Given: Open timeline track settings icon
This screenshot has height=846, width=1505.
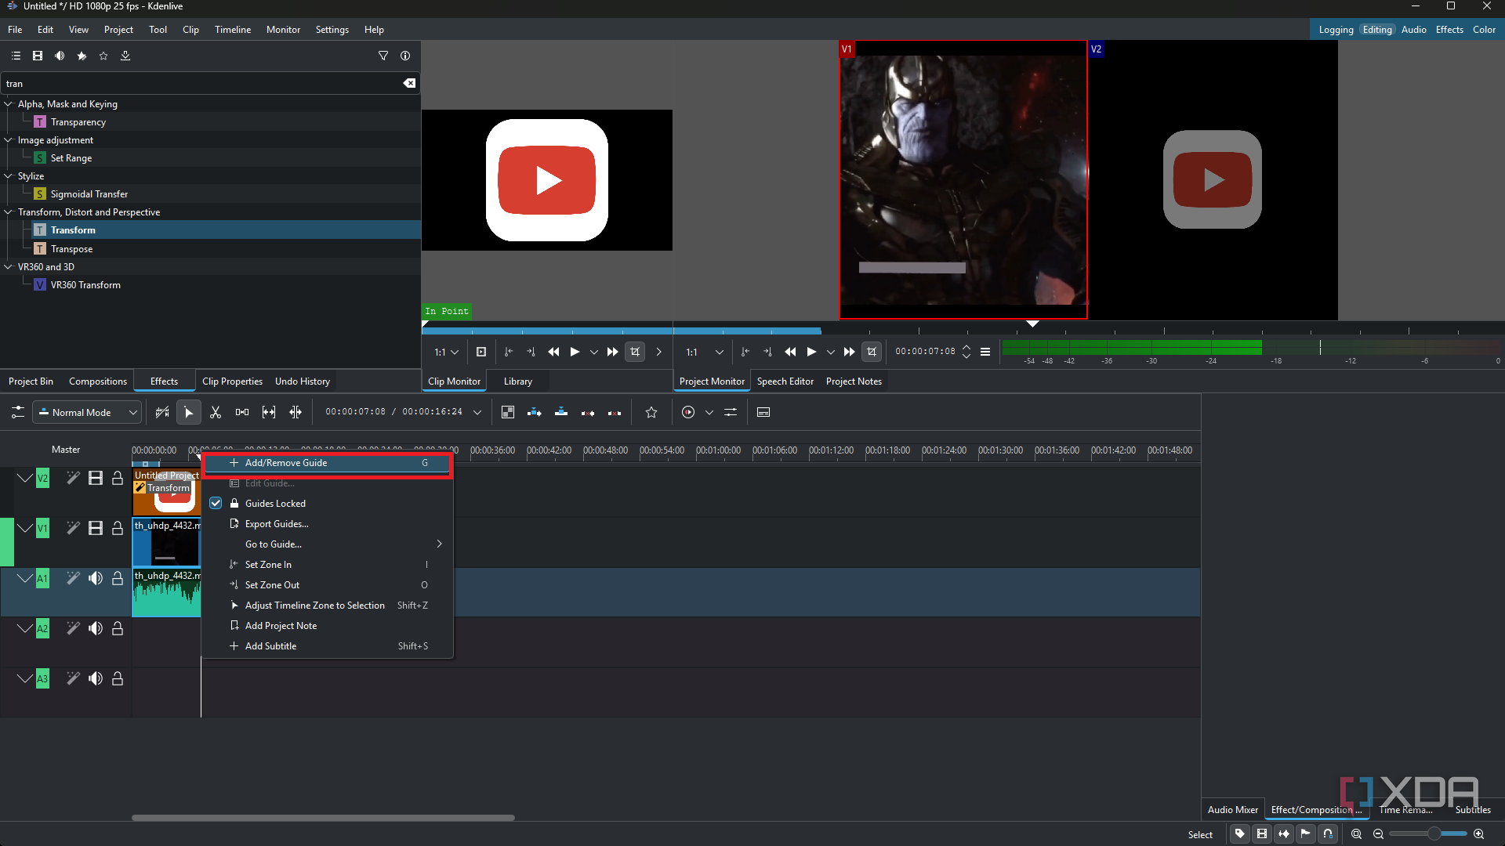Looking at the screenshot, I should click(17, 412).
